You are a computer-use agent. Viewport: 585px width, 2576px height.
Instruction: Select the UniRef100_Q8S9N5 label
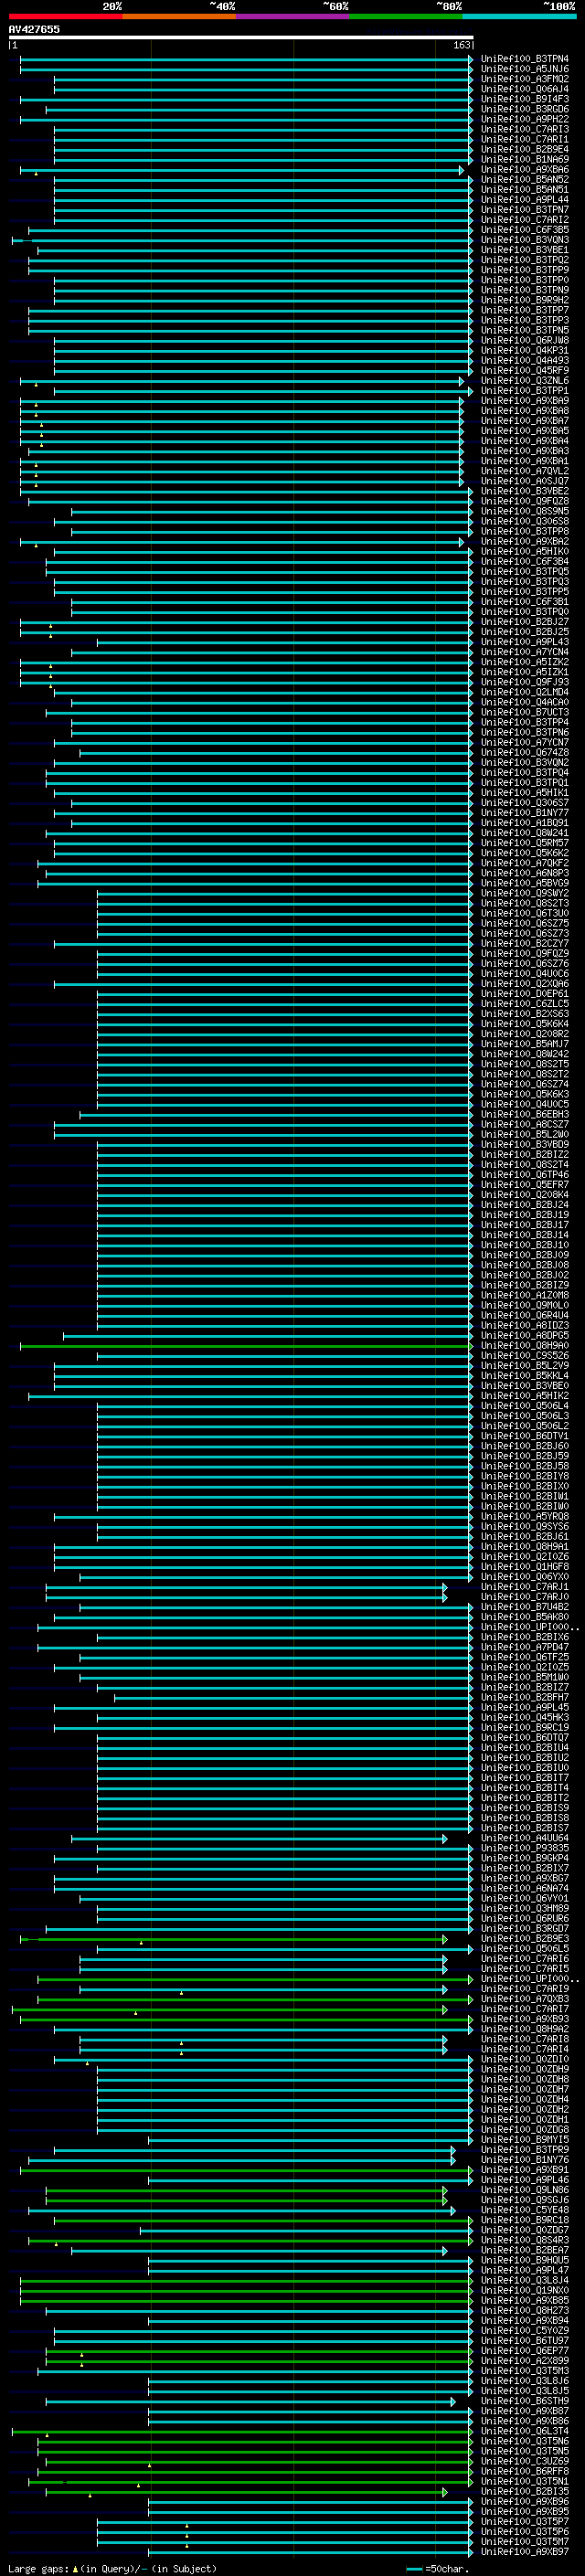point(524,511)
